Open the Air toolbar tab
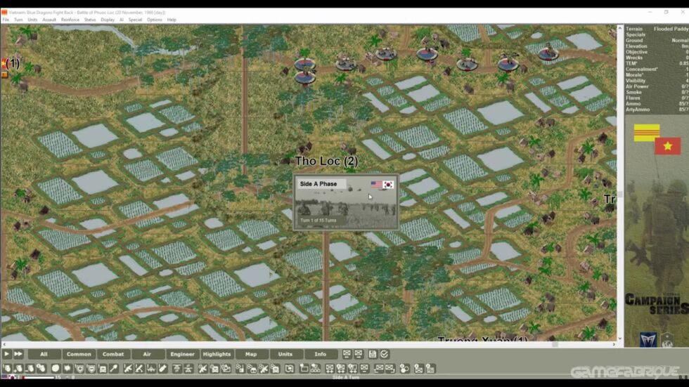 coord(147,354)
